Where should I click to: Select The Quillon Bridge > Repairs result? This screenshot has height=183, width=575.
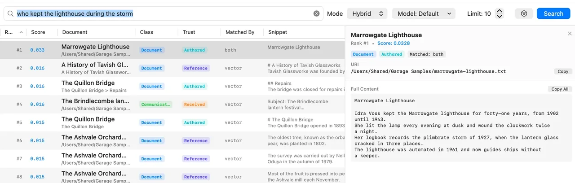172,86
